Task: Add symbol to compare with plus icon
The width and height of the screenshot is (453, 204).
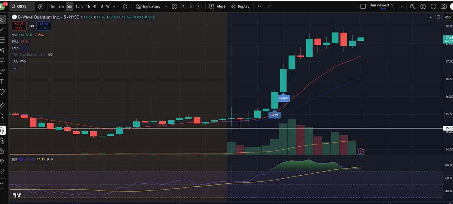Action: [41, 6]
